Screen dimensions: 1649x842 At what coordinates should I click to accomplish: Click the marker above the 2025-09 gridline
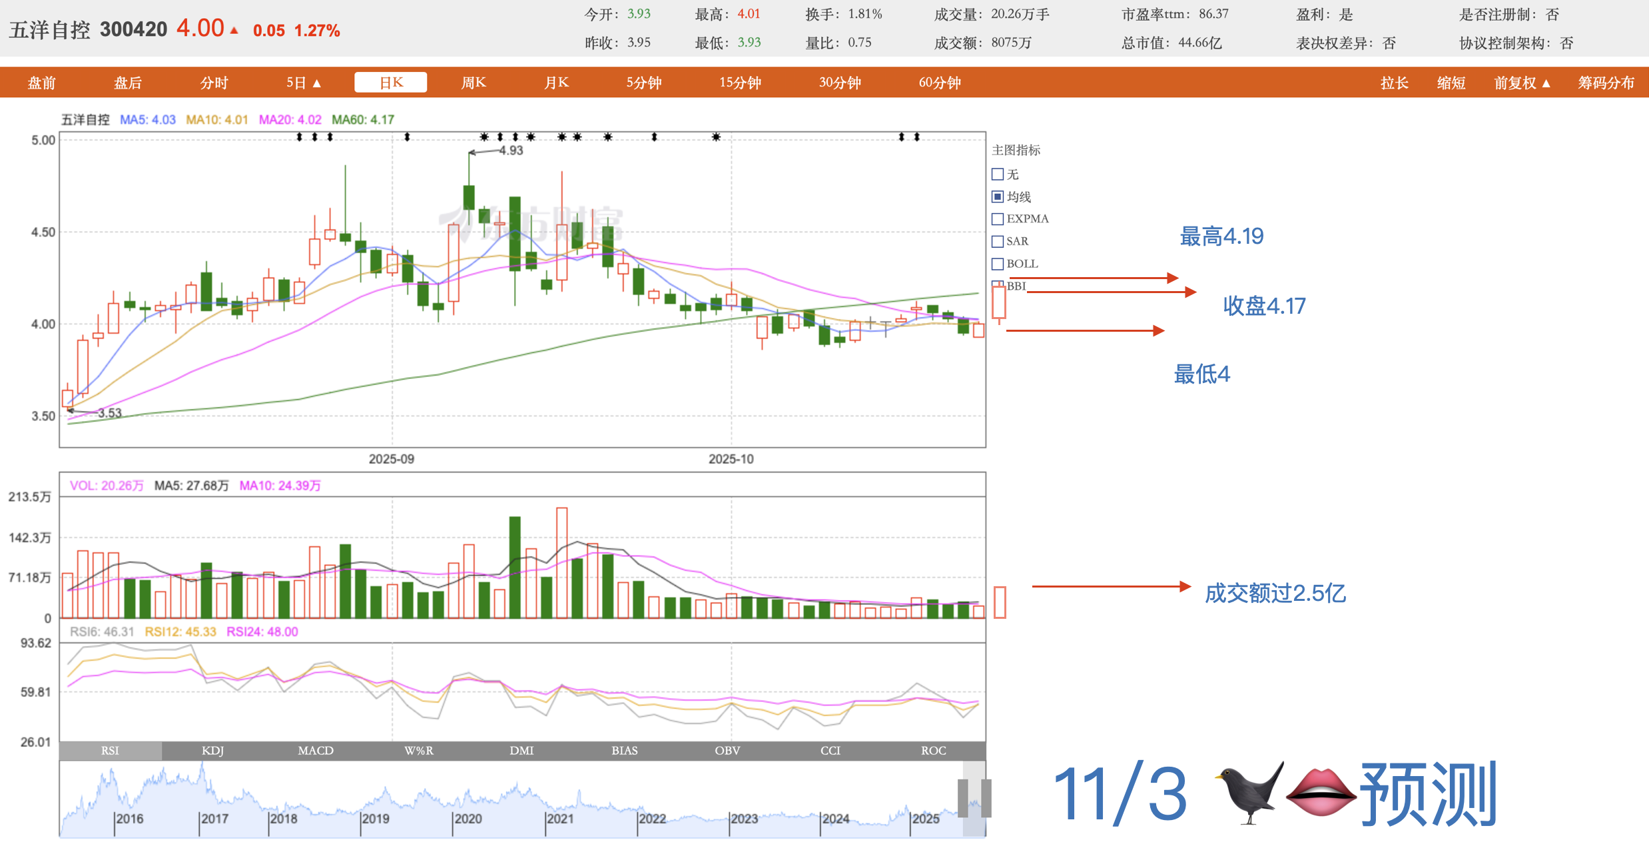pyautogui.click(x=407, y=137)
